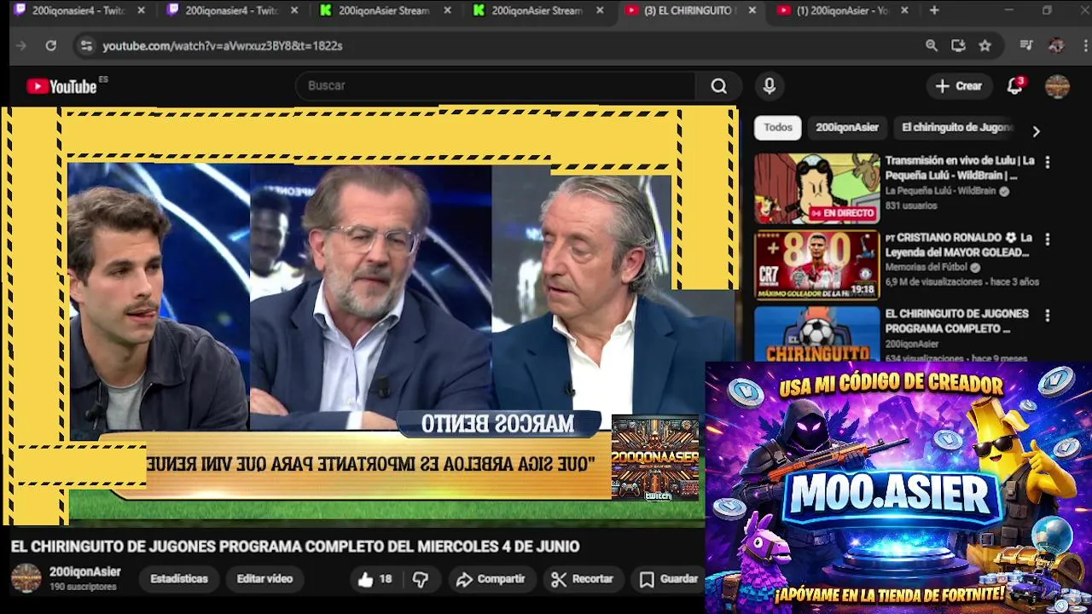The height and width of the screenshot is (614, 1092).
Task: Close the (1) 200iqonAsier YouTube tab
Action: pos(904,10)
